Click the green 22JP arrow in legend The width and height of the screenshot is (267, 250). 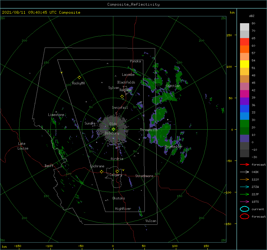pyautogui.click(x=244, y=194)
